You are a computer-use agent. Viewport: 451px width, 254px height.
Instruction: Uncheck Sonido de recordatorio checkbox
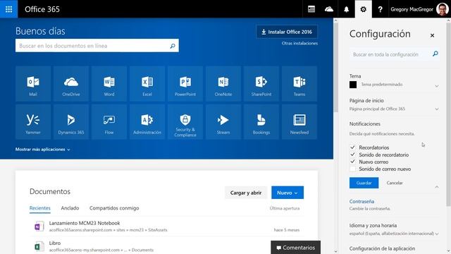pos(352,155)
